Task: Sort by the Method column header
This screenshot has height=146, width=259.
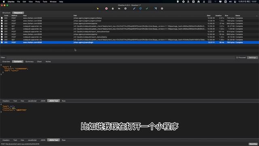Action: coord(14,15)
